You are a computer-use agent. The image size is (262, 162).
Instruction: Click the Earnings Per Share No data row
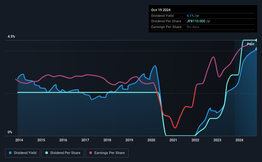(x=203, y=27)
